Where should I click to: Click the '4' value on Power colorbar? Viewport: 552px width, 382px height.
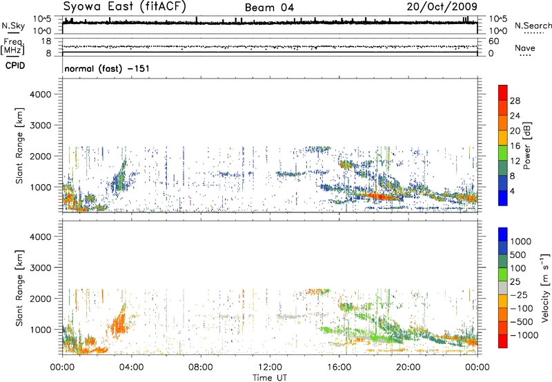513,192
